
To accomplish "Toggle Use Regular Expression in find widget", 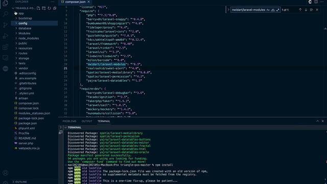I will click(x=277, y=10).
